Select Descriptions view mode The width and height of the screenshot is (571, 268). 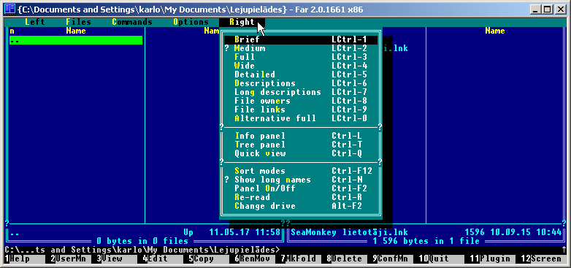tap(301, 83)
